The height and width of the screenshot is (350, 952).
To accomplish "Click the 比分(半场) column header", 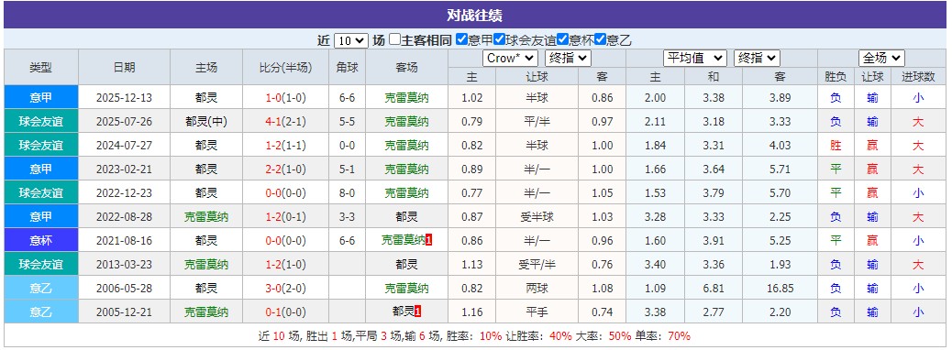I will tap(285, 67).
